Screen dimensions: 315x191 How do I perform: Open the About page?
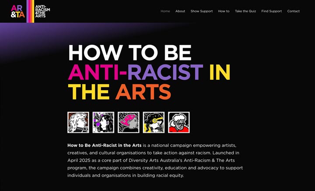pyautogui.click(x=180, y=11)
